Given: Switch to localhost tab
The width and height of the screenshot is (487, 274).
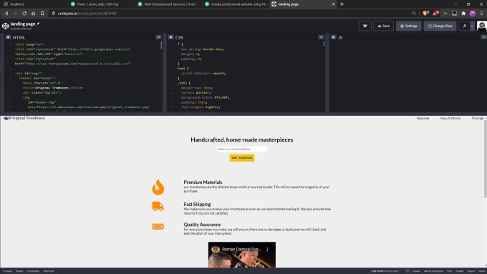Looking at the screenshot, I should coord(33,4).
